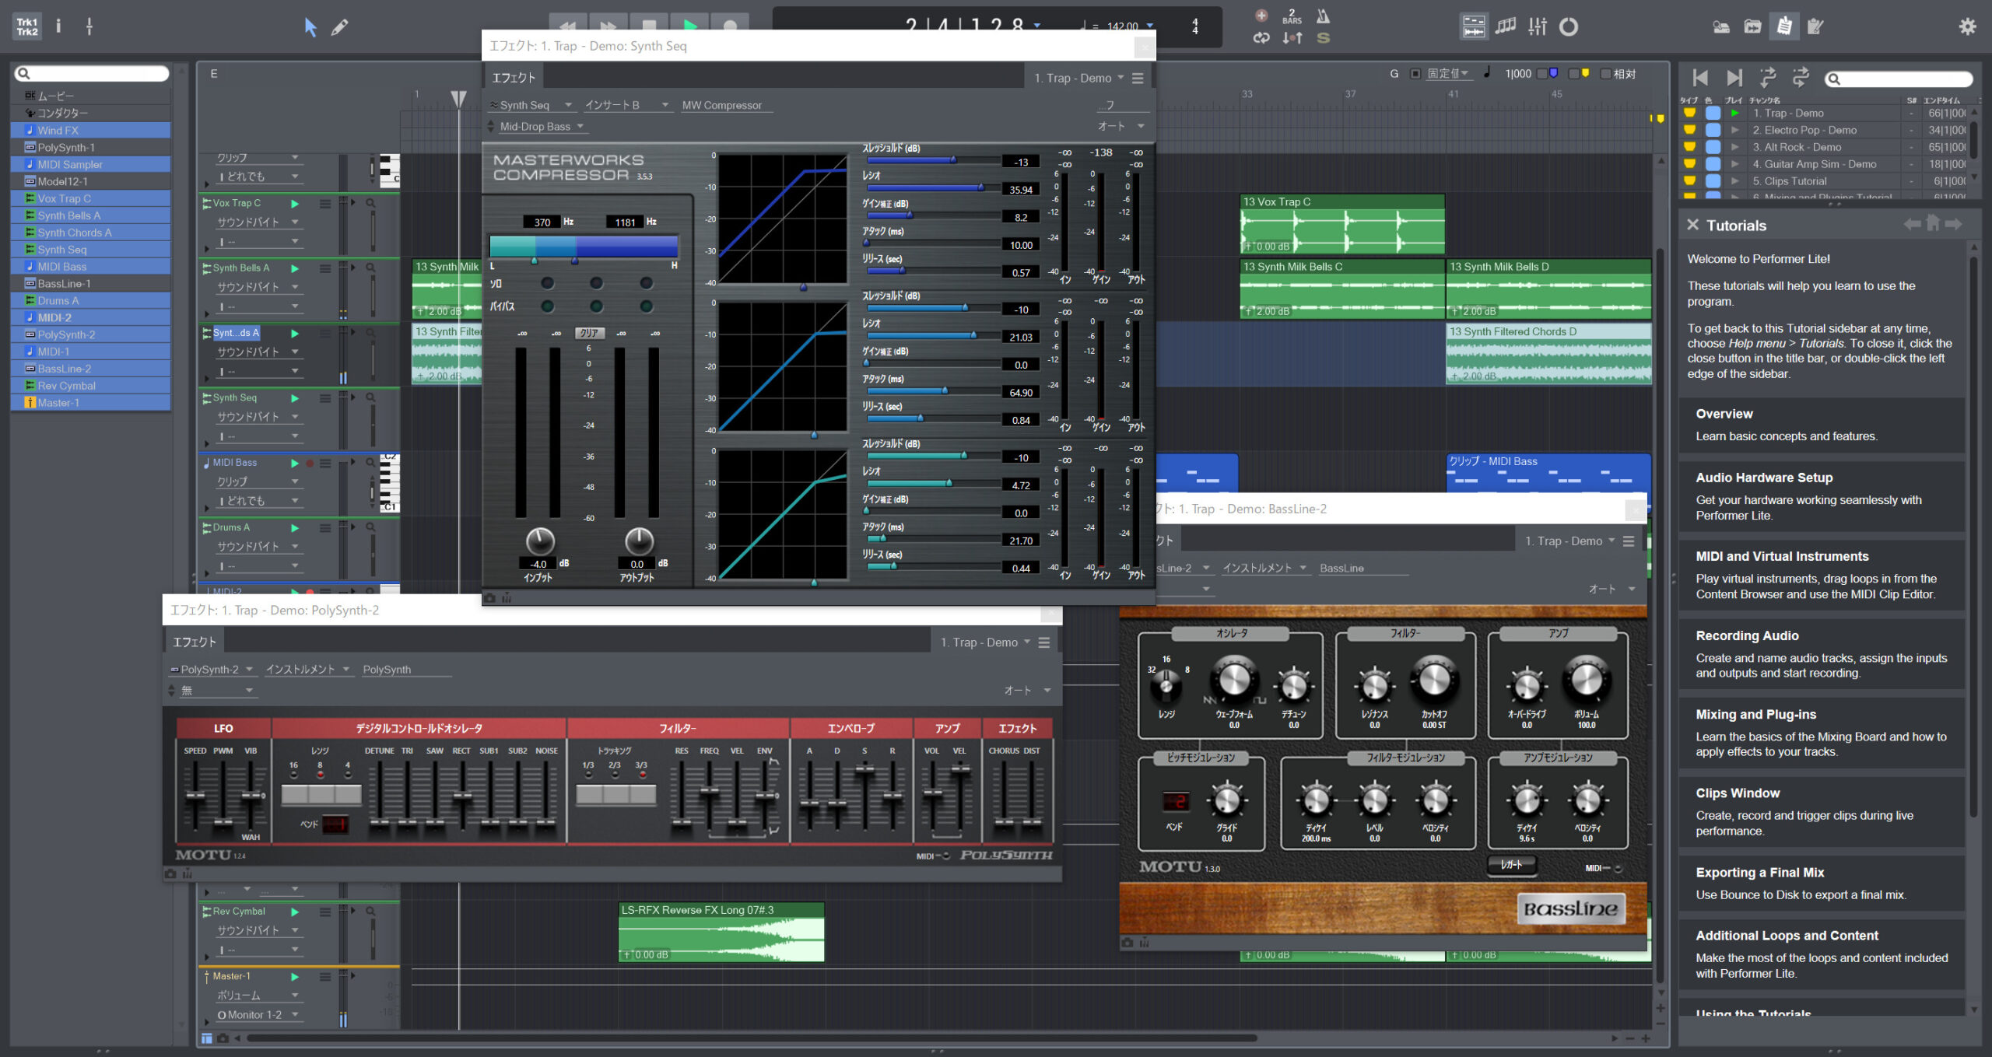The height and width of the screenshot is (1057, 1992).
Task: Click skip to next chunk button
Action: click(x=1734, y=78)
